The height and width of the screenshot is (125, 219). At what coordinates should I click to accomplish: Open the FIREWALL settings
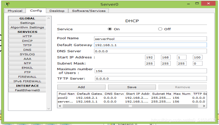[27, 77]
